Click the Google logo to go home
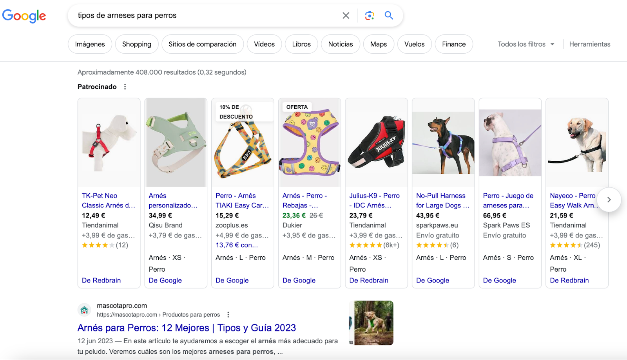This screenshot has width=627, height=360. (24, 16)
